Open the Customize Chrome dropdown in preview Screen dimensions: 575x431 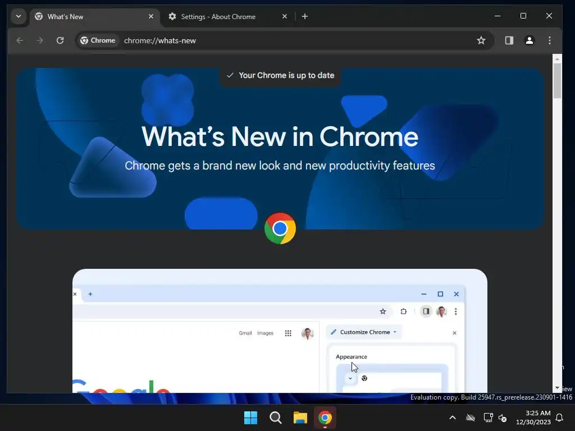[364, 332]
